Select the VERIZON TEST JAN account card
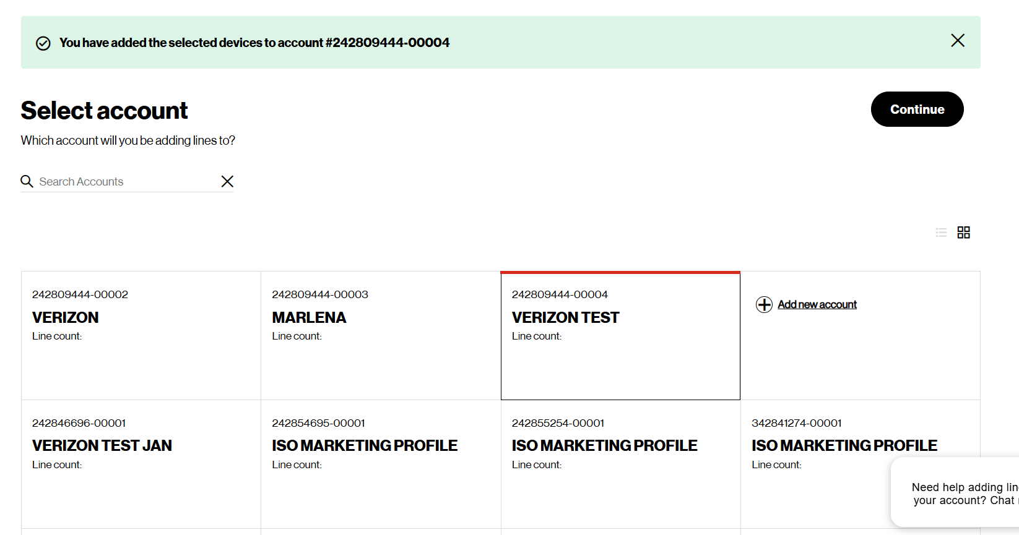 pyautogui.click(x=141, y=464)
